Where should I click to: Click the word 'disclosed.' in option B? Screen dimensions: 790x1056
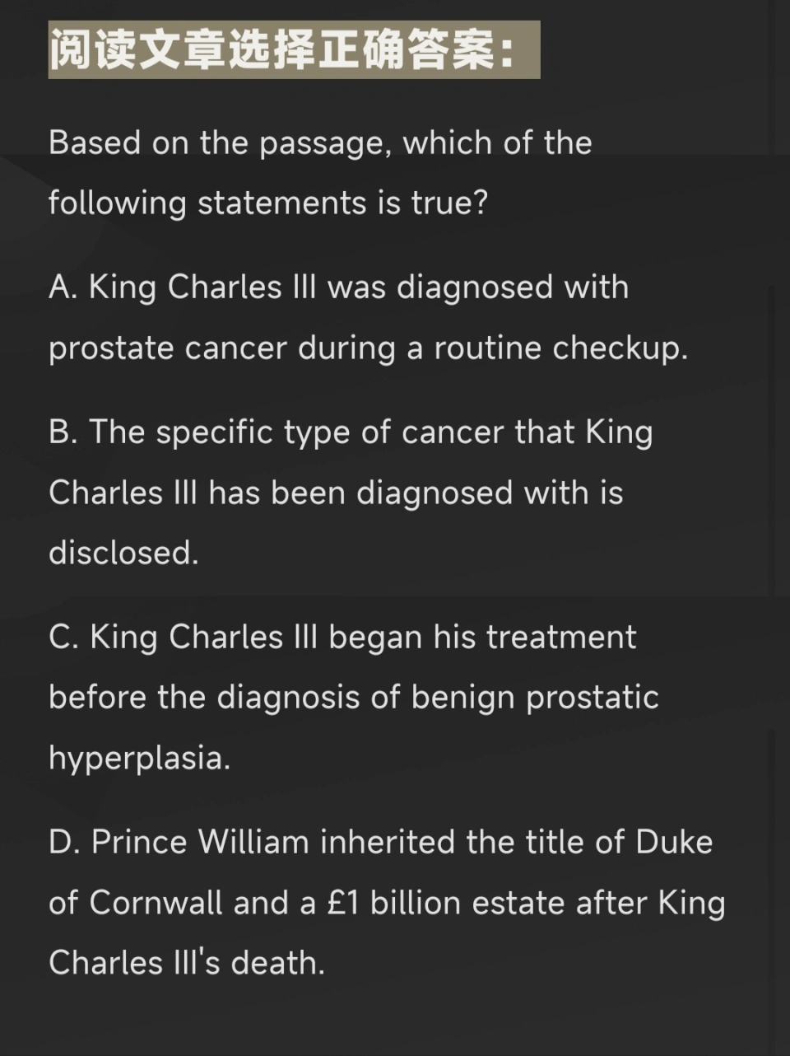(123, 553)
